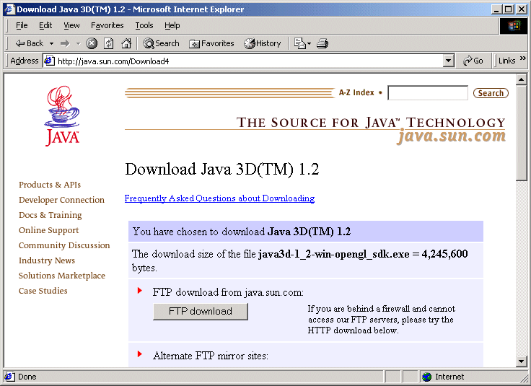The height and width of the screenshot is (386, 531).
Task: Open Frequently Asked Questions about Downloading
Action: [x=219, y=198]
